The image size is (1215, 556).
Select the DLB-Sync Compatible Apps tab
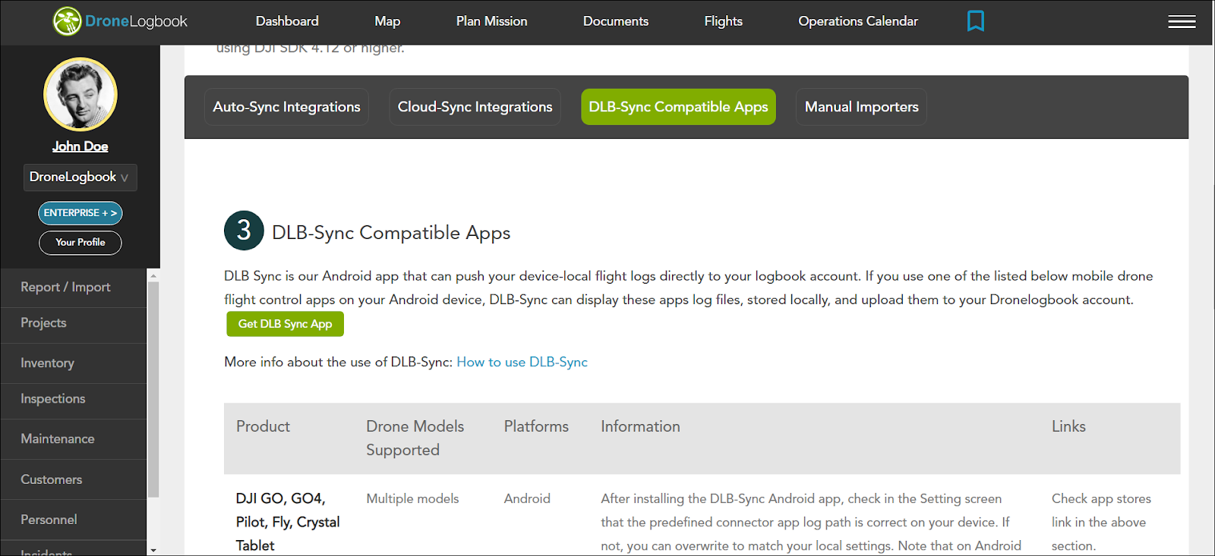678,107
